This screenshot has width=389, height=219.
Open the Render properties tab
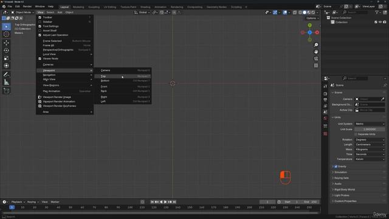click(x=325, y=94)
